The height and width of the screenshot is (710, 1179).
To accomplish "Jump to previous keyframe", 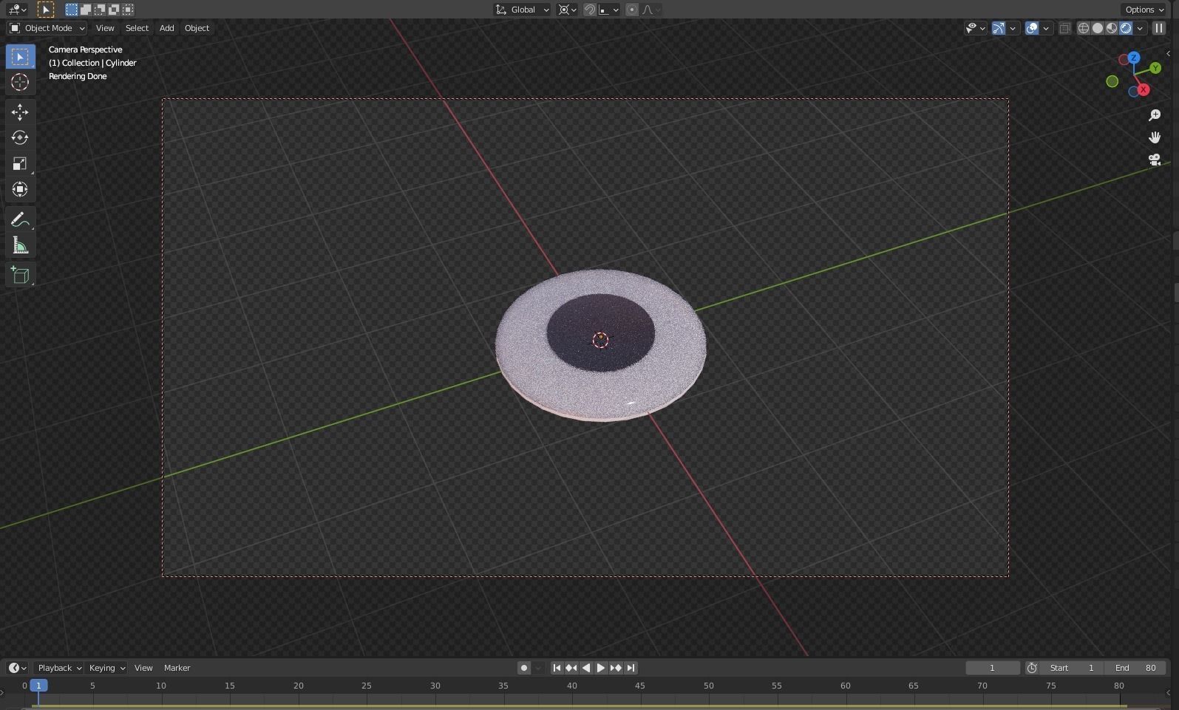I will (x=571, y=668).
